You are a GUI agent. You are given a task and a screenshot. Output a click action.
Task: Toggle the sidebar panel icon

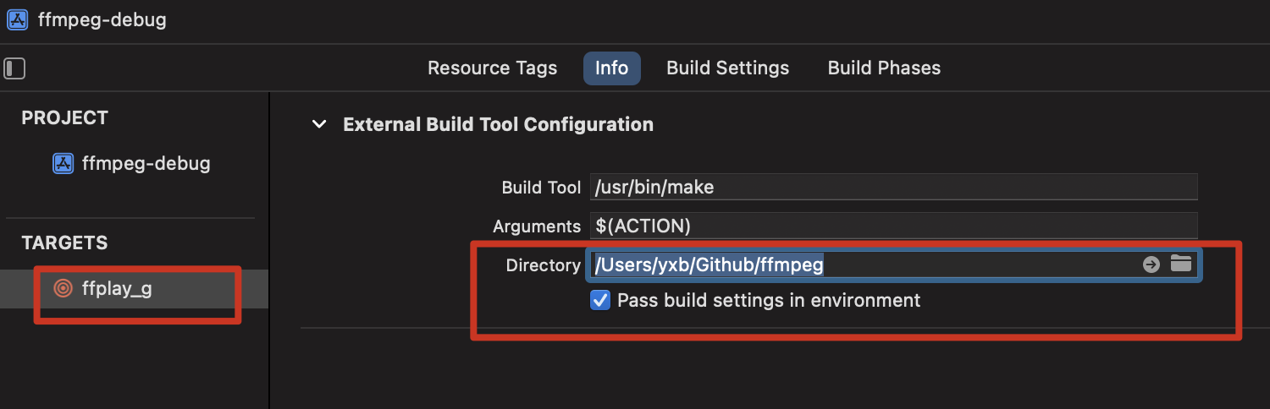point(14,68)
